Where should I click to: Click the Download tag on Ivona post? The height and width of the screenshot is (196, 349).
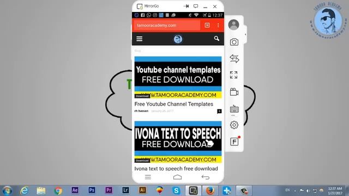(142, 161)
